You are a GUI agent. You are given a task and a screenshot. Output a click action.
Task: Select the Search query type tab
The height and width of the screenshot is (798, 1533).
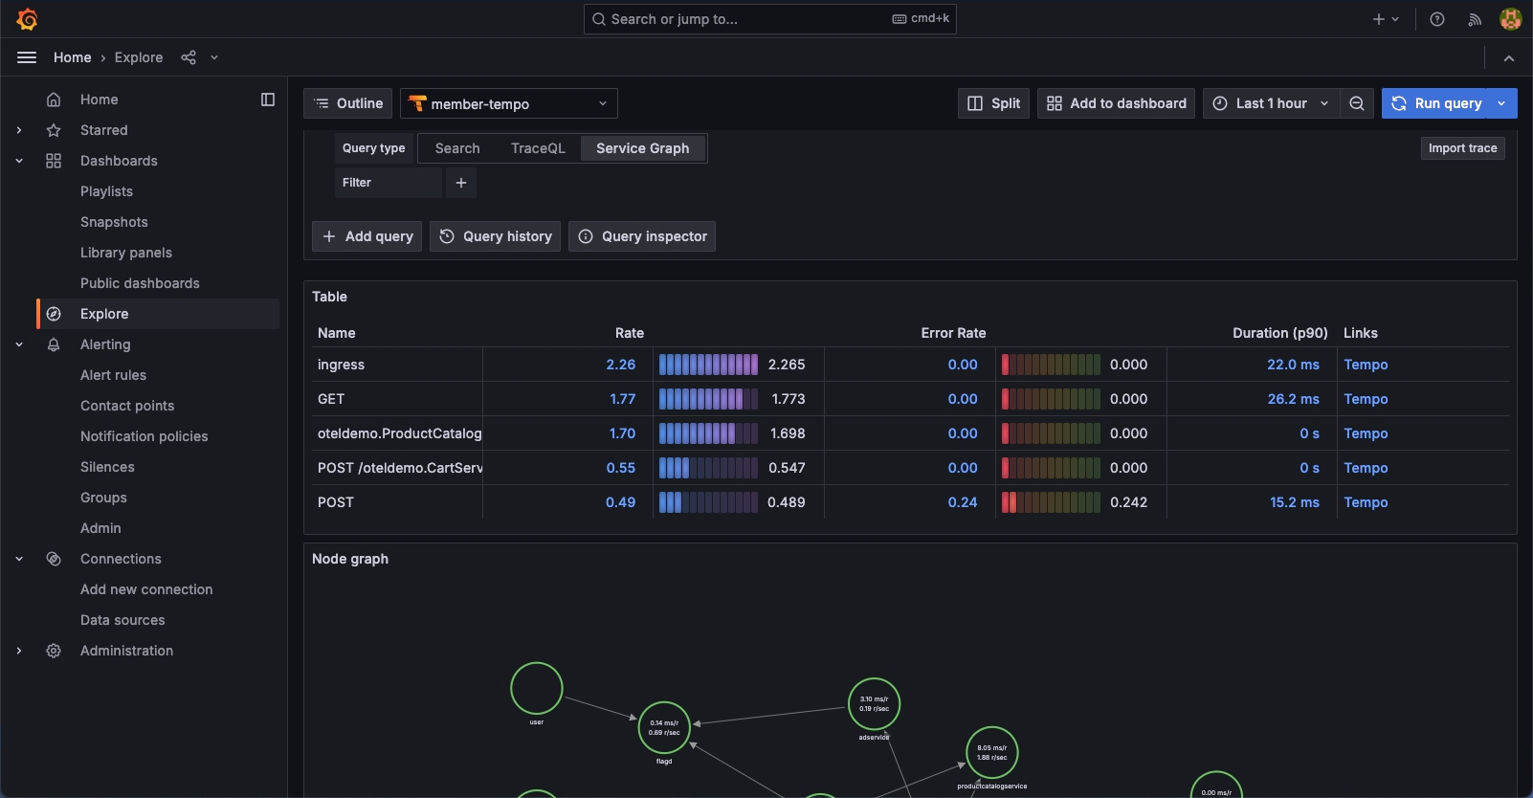pos(457,148)
